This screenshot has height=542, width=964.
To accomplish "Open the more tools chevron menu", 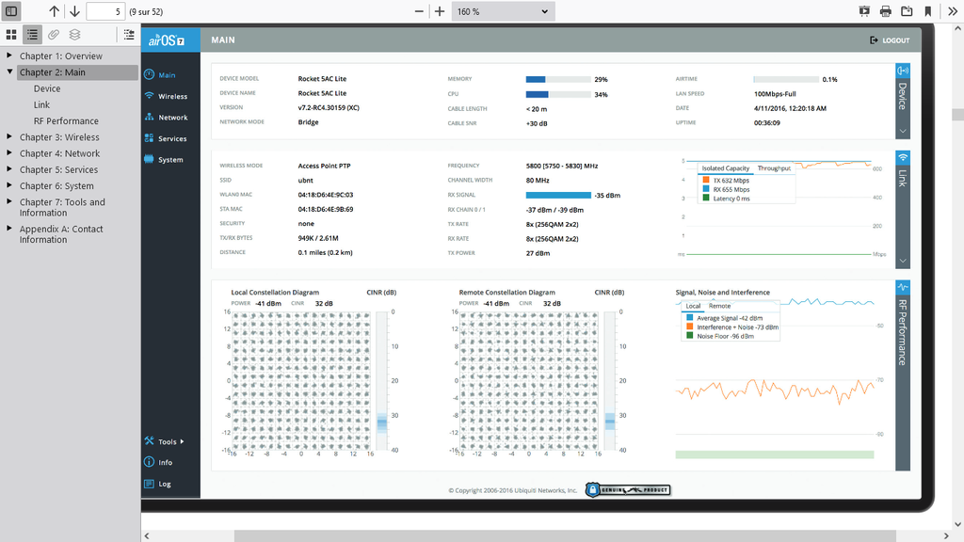I will pyautogui.click(x=953, y=11).
